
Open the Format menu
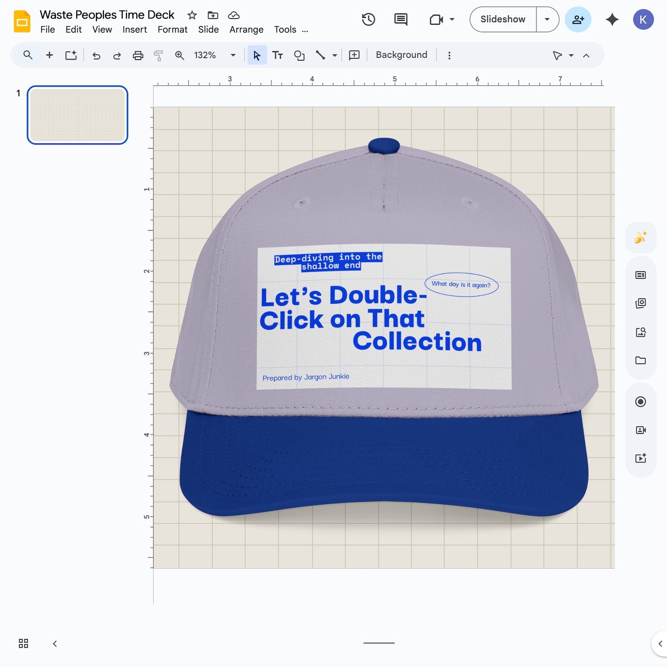tap(173, 30)
